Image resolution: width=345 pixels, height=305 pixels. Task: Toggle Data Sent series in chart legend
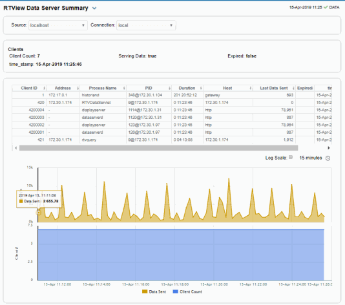(x=154, y=292)
